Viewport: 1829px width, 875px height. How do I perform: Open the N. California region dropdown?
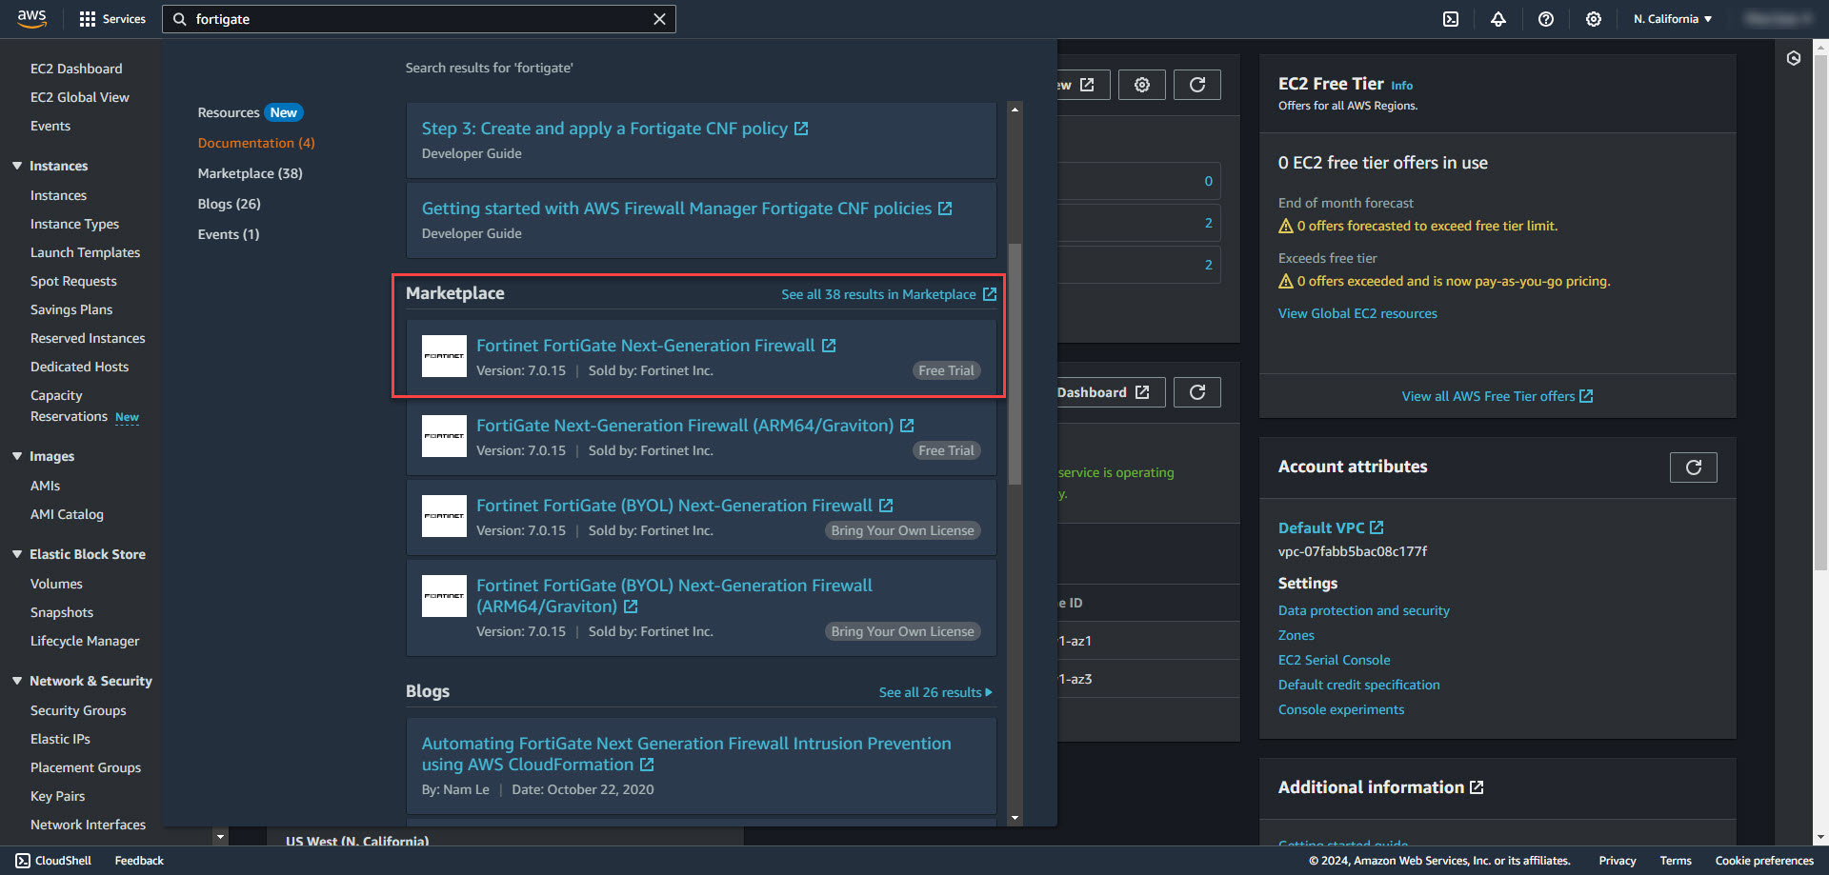[1673, 19]
